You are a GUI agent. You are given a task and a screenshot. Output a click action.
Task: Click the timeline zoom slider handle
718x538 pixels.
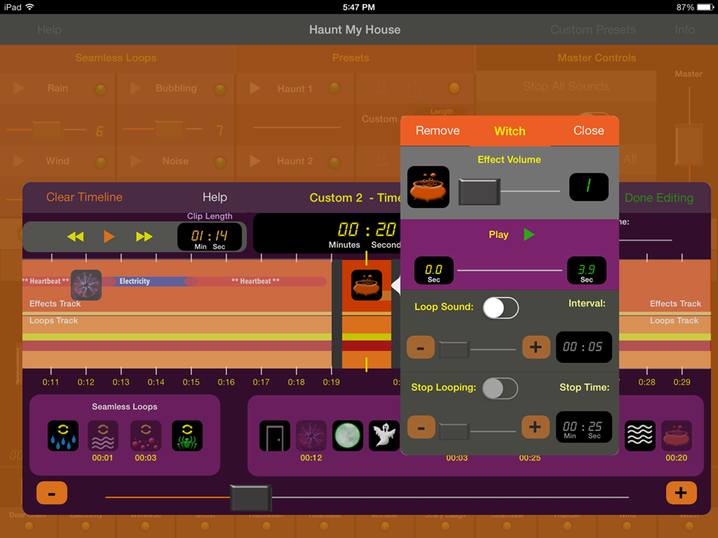click(251, 498)
